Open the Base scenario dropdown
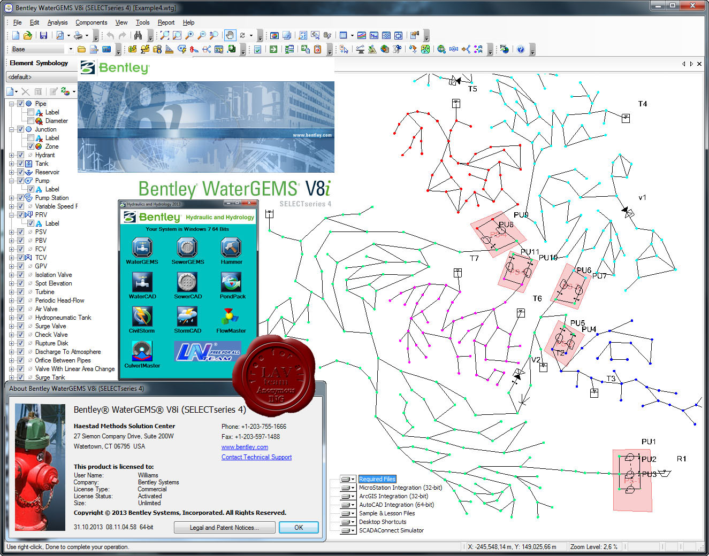 tap(70, 49)
